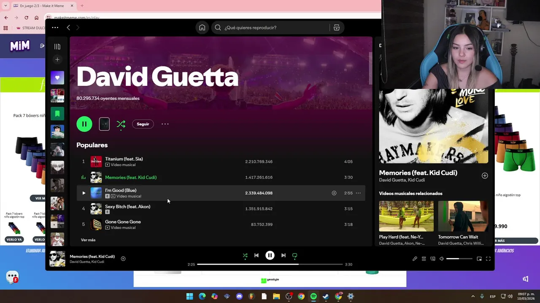This screenshot has height=303, width=540.
Task: Add I'm Good (Blue) to Liked Songs
Action: (x=334, y=193)
